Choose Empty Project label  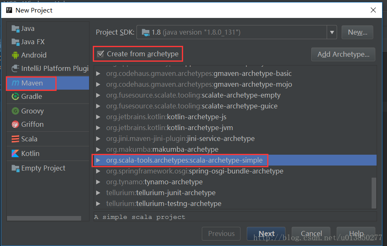(x=43, y=168)
